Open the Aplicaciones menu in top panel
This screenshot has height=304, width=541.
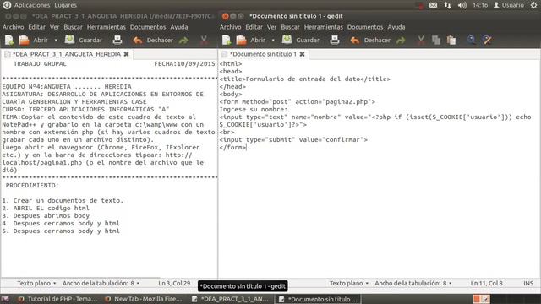tap(32, 5)
